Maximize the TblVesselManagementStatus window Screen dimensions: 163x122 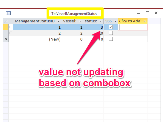point(147,13)
